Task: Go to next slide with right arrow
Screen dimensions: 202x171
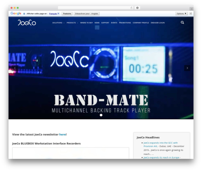Action: 187,68
